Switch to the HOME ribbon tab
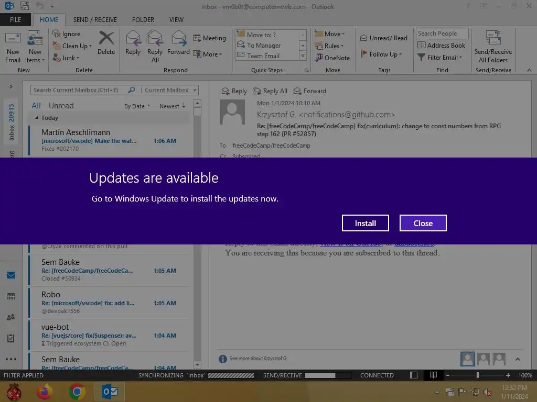This screenshot has width=537, height=402. 49,19
